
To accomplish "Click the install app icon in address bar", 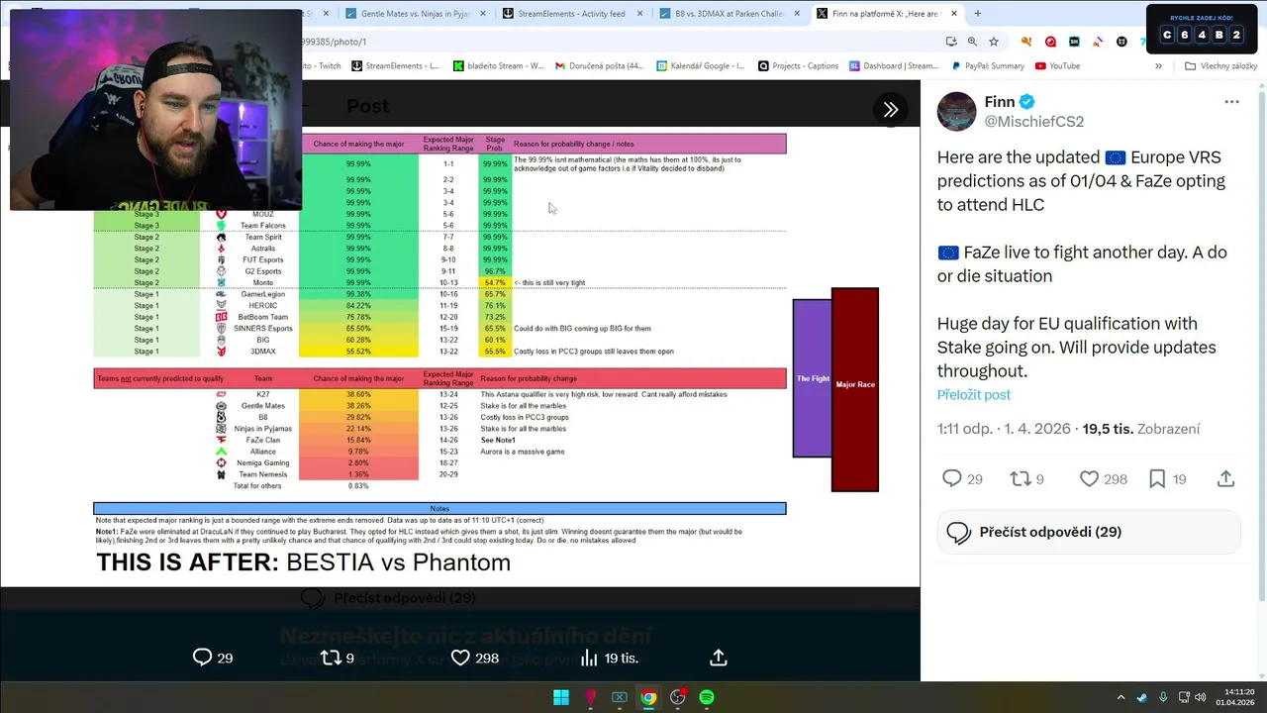I will 950,42.
